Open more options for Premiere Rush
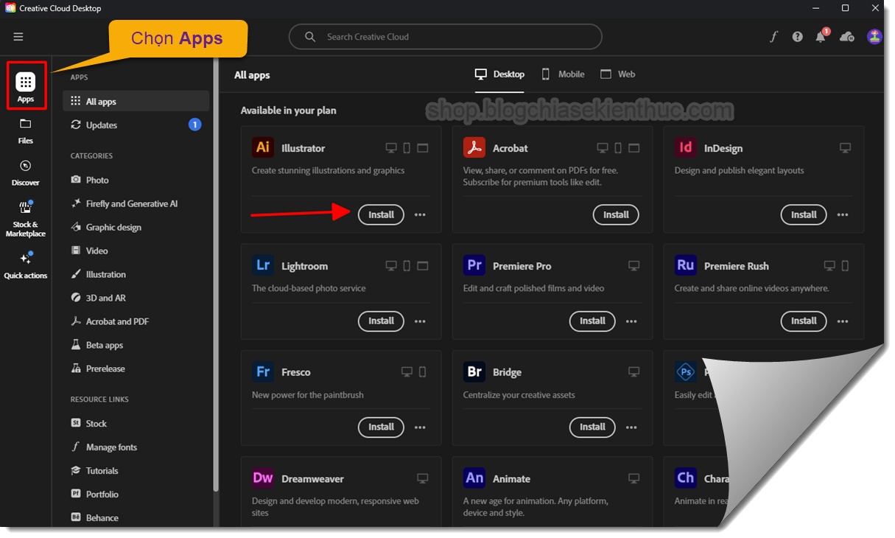Viewport: 895px width, 538px height. tap(843, 321)
